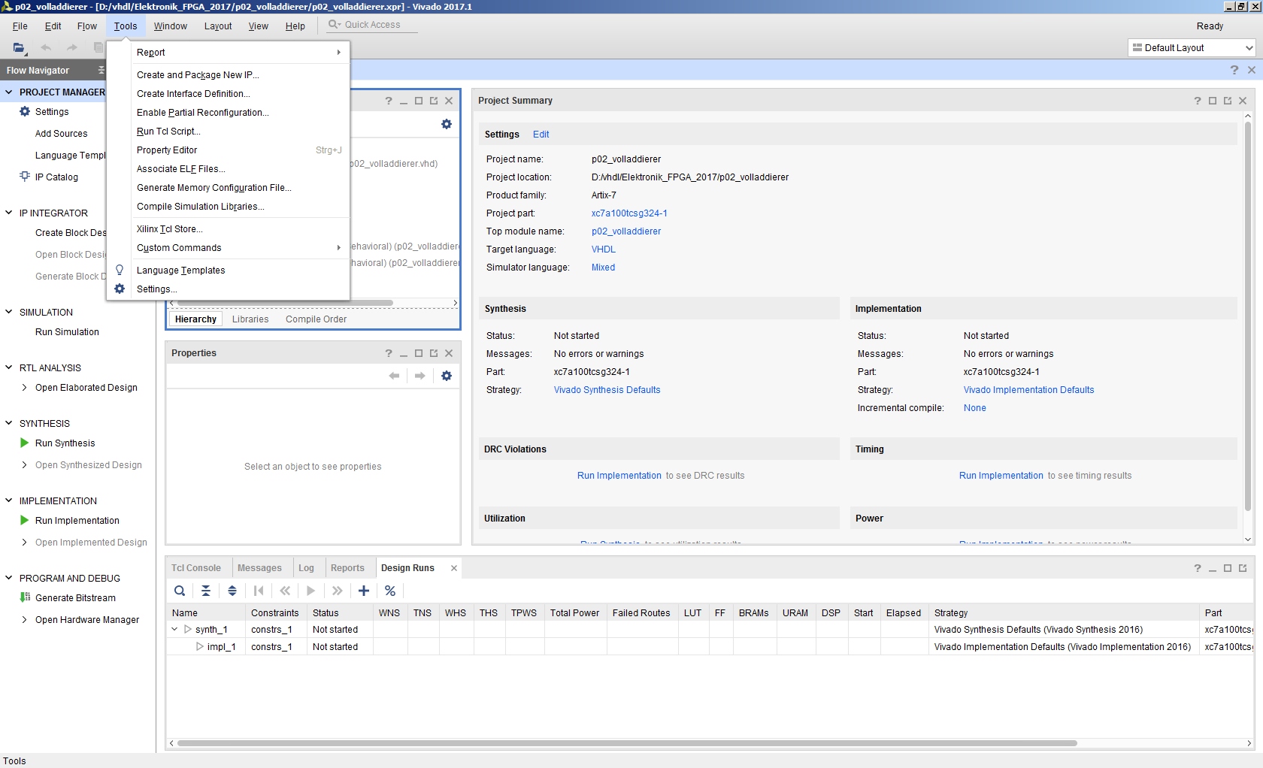Click the Generate Bitstream icon
Image resolution: width=1263 pixels, height=768 pixels.
(25, 597)
